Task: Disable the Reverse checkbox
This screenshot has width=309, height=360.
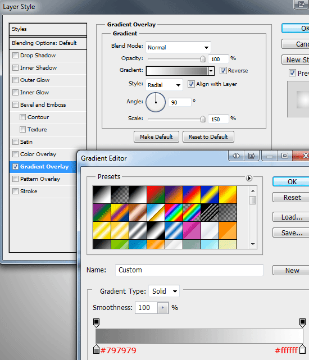Action: (x=223, y=71)
